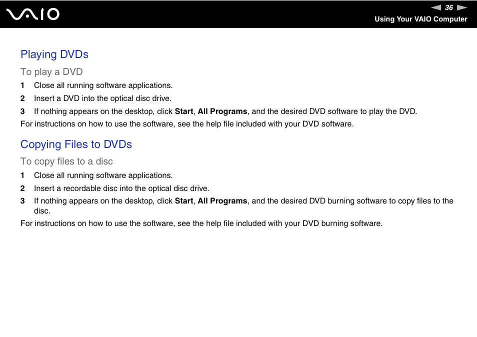Click bold 'All Programs' in Playing DVDs step 3
477x337 pixels.
pyautogui.click(x=222, y=111)
